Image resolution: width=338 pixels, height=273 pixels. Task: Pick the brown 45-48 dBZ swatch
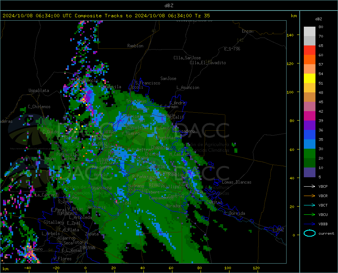tap(309, 97)
